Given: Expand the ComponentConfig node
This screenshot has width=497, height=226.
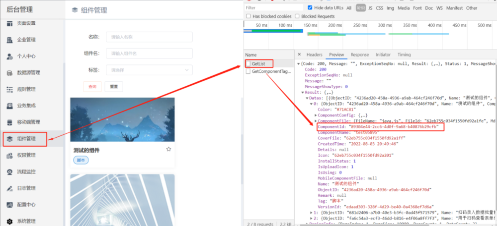Looking at the screenshot, I should (316, 115).
